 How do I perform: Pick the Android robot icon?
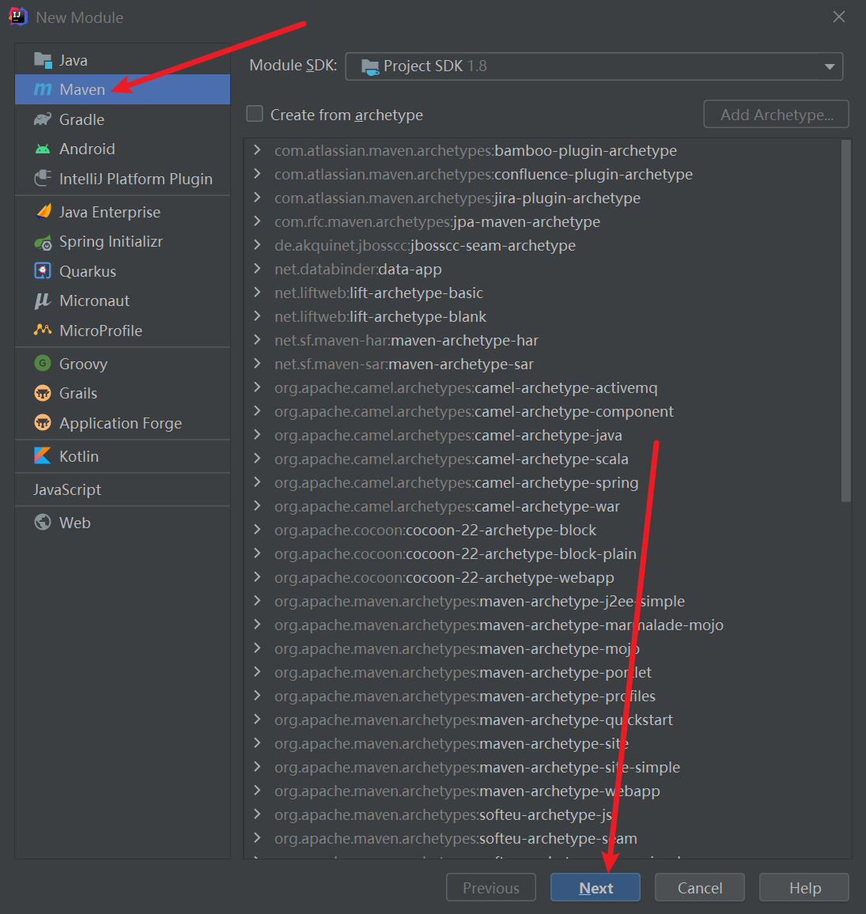click(43, 149)
